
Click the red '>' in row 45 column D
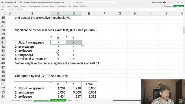click(x=74, y=59)
